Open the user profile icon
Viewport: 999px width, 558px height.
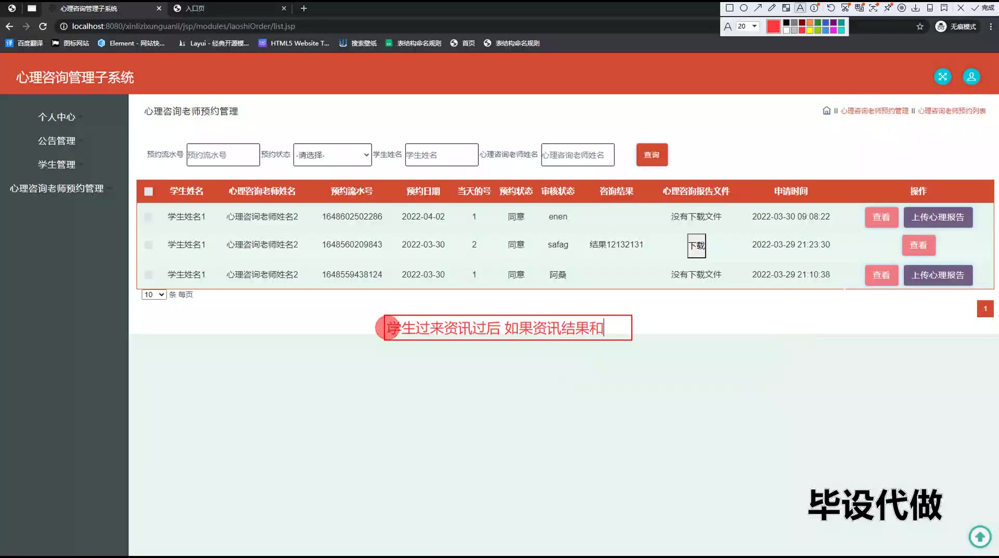click(971, 77)
